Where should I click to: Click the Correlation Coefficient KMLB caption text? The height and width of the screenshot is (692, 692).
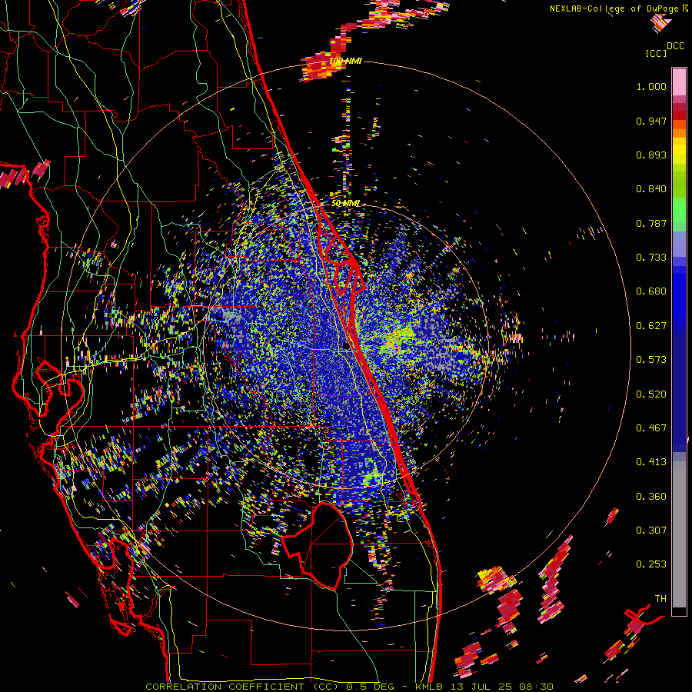click(x=349, y=687)
